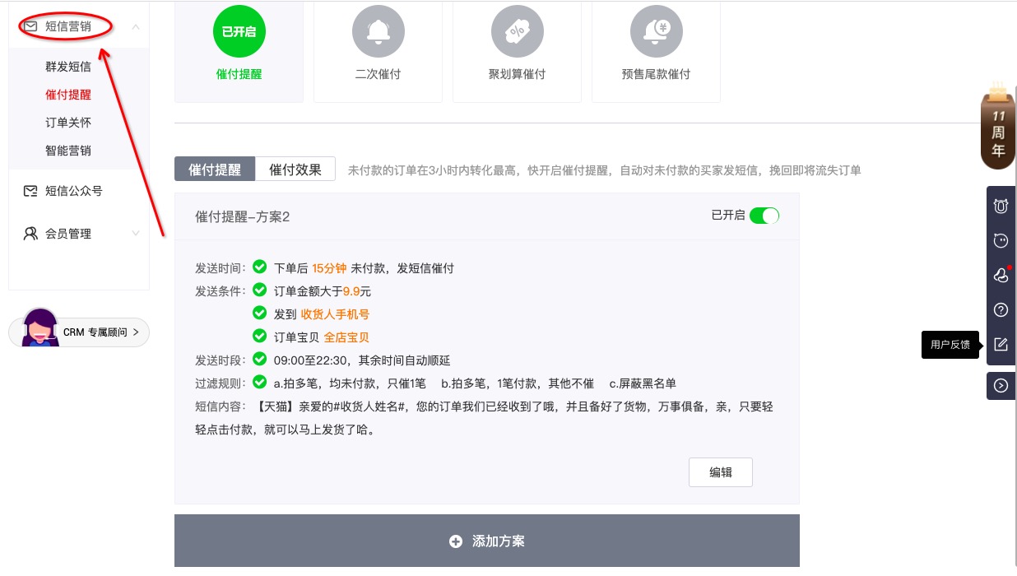The height and width of the screenshot is (576, 1017).
Task: Go to 短信公众号 in the sidebar
Action: click(73, 191)
